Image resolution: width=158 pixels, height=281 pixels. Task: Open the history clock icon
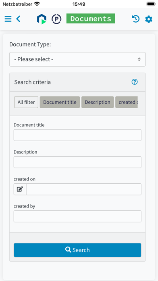136,19
